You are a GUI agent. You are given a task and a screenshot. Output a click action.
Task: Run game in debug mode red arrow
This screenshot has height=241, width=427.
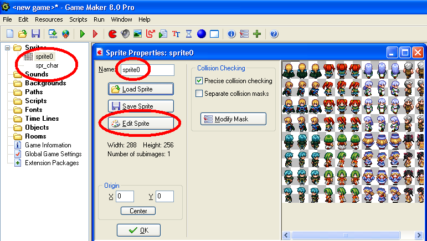[x=95, y=34]
